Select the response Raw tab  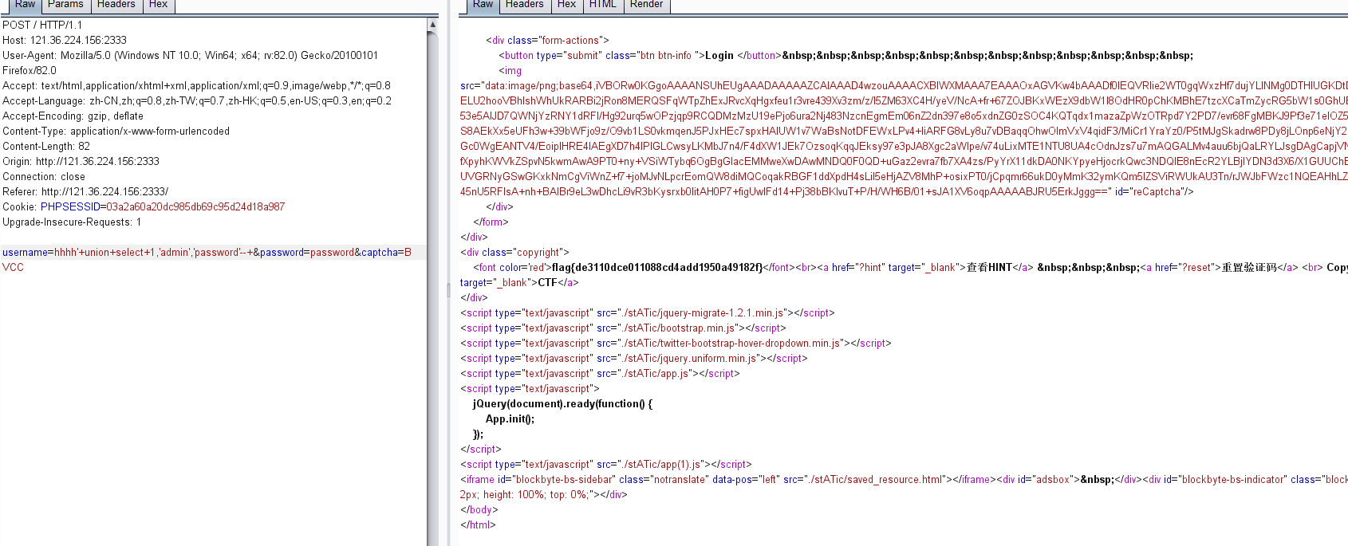(483, 5)
